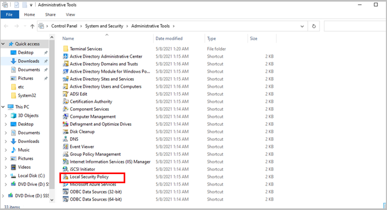Open the address bar history dropdown

(302, 26)
